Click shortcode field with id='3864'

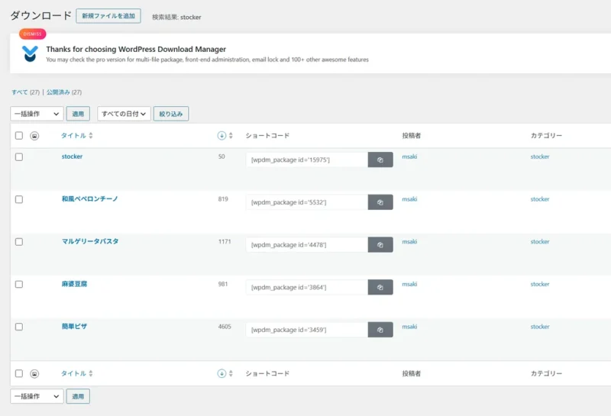click(x=307, y=287)
